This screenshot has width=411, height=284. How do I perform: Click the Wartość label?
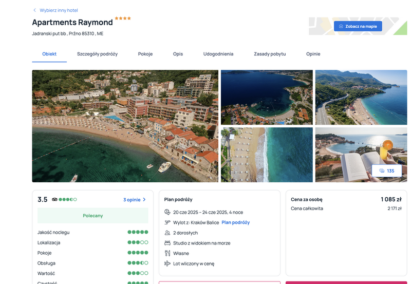(x=46, y=273)
